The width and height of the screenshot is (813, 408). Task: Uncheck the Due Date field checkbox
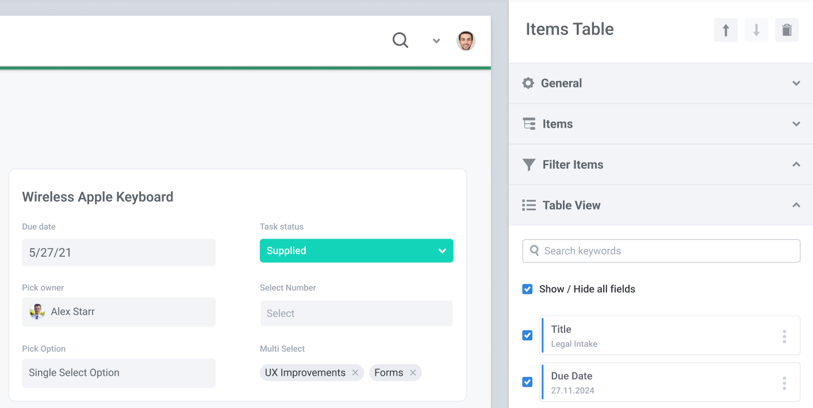tap(527, 382)
